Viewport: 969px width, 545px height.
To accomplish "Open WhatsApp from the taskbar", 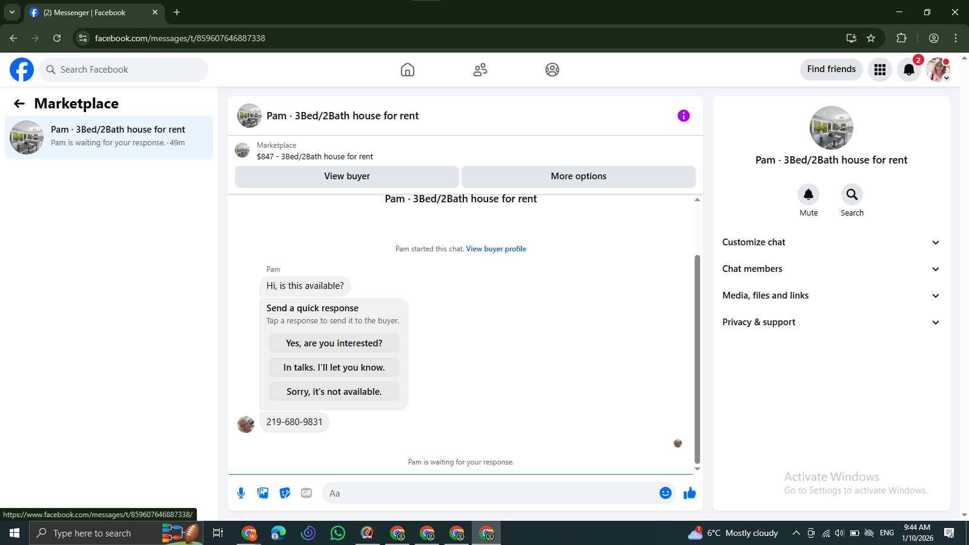I will click(x=338, y=533).
